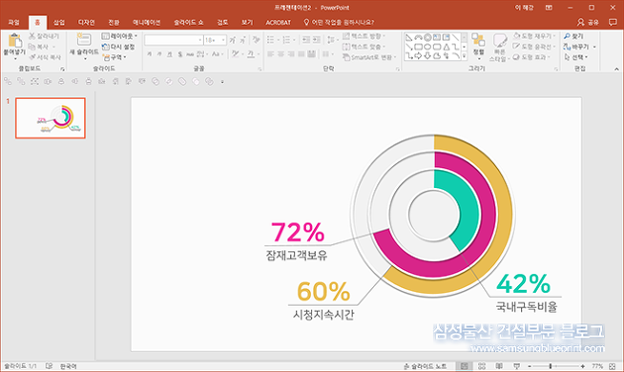Open the Section (구역) dropdown

tap(115, 57)
